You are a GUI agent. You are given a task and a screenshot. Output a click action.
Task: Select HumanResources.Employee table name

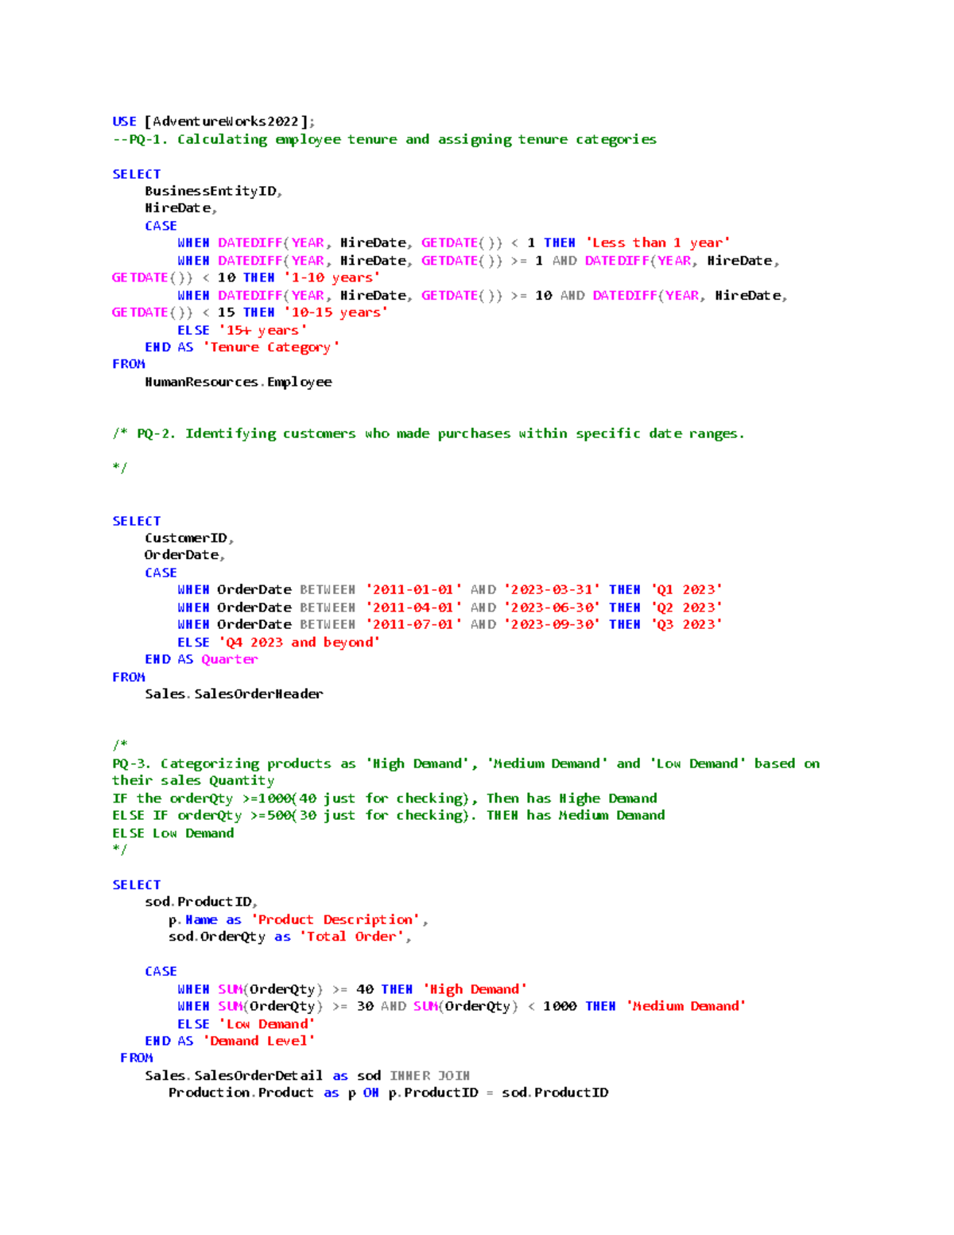click(x=238, y=382)
